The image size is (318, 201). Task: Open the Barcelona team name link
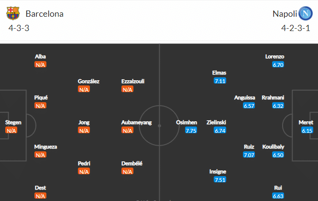pyautogui.click(x=44, y=14)
